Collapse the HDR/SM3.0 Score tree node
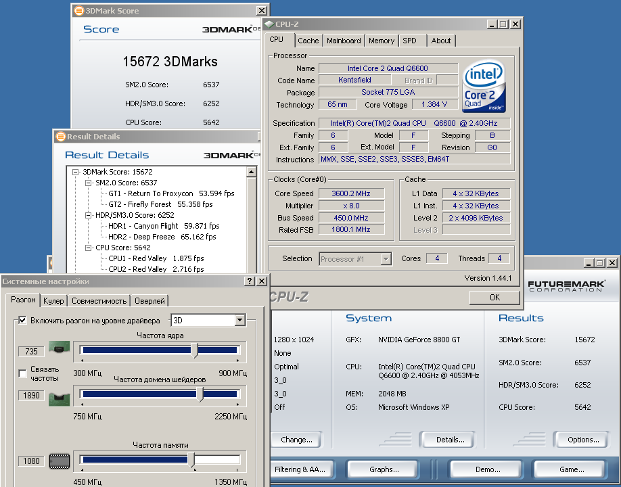This screenshot has width=621, height=487. [88, 215]
